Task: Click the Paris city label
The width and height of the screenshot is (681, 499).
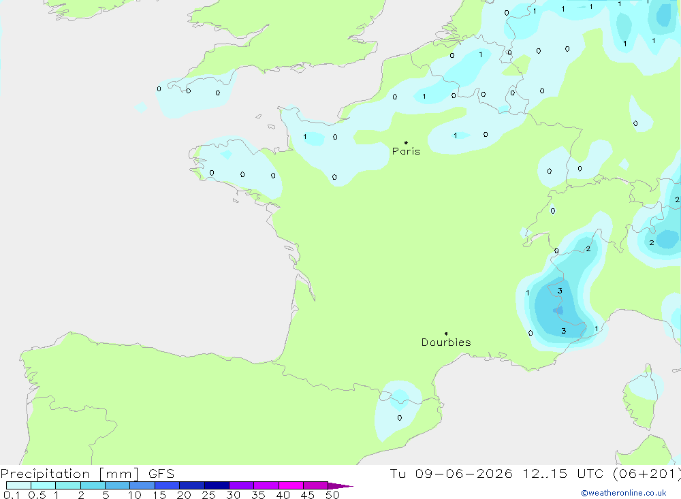Action: [406, 151]
